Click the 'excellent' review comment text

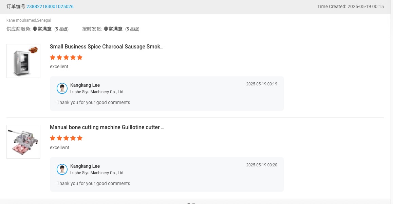[59, 67]
